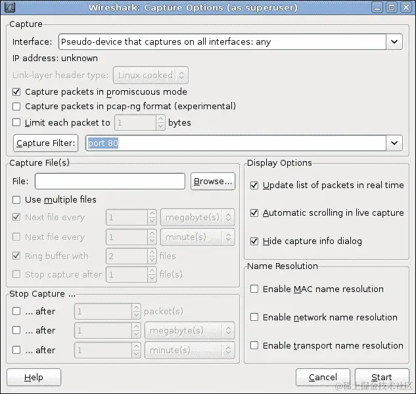Screen dimensions: 416x394
Task: Toggle Automatic scrolling in live capture
Action: (x=254, y=213)
